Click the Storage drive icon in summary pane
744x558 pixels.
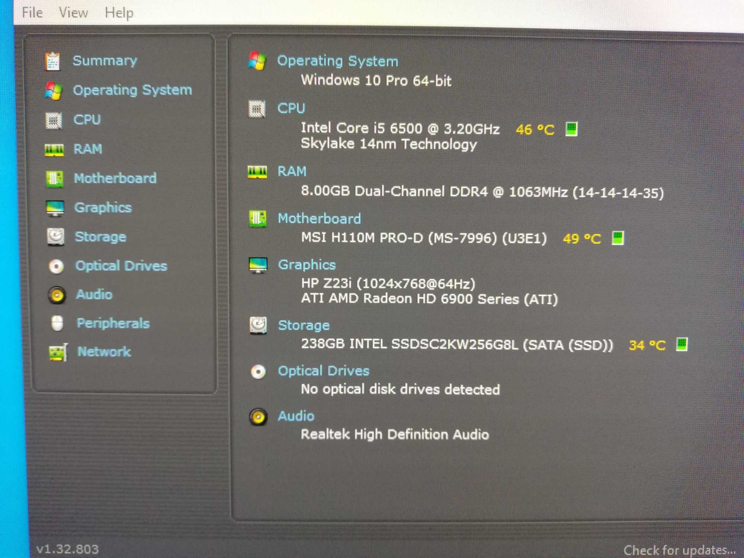(x=258, y=325)
